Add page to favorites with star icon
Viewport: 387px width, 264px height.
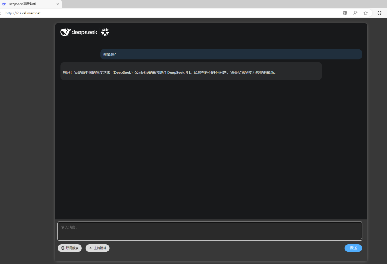365,13
